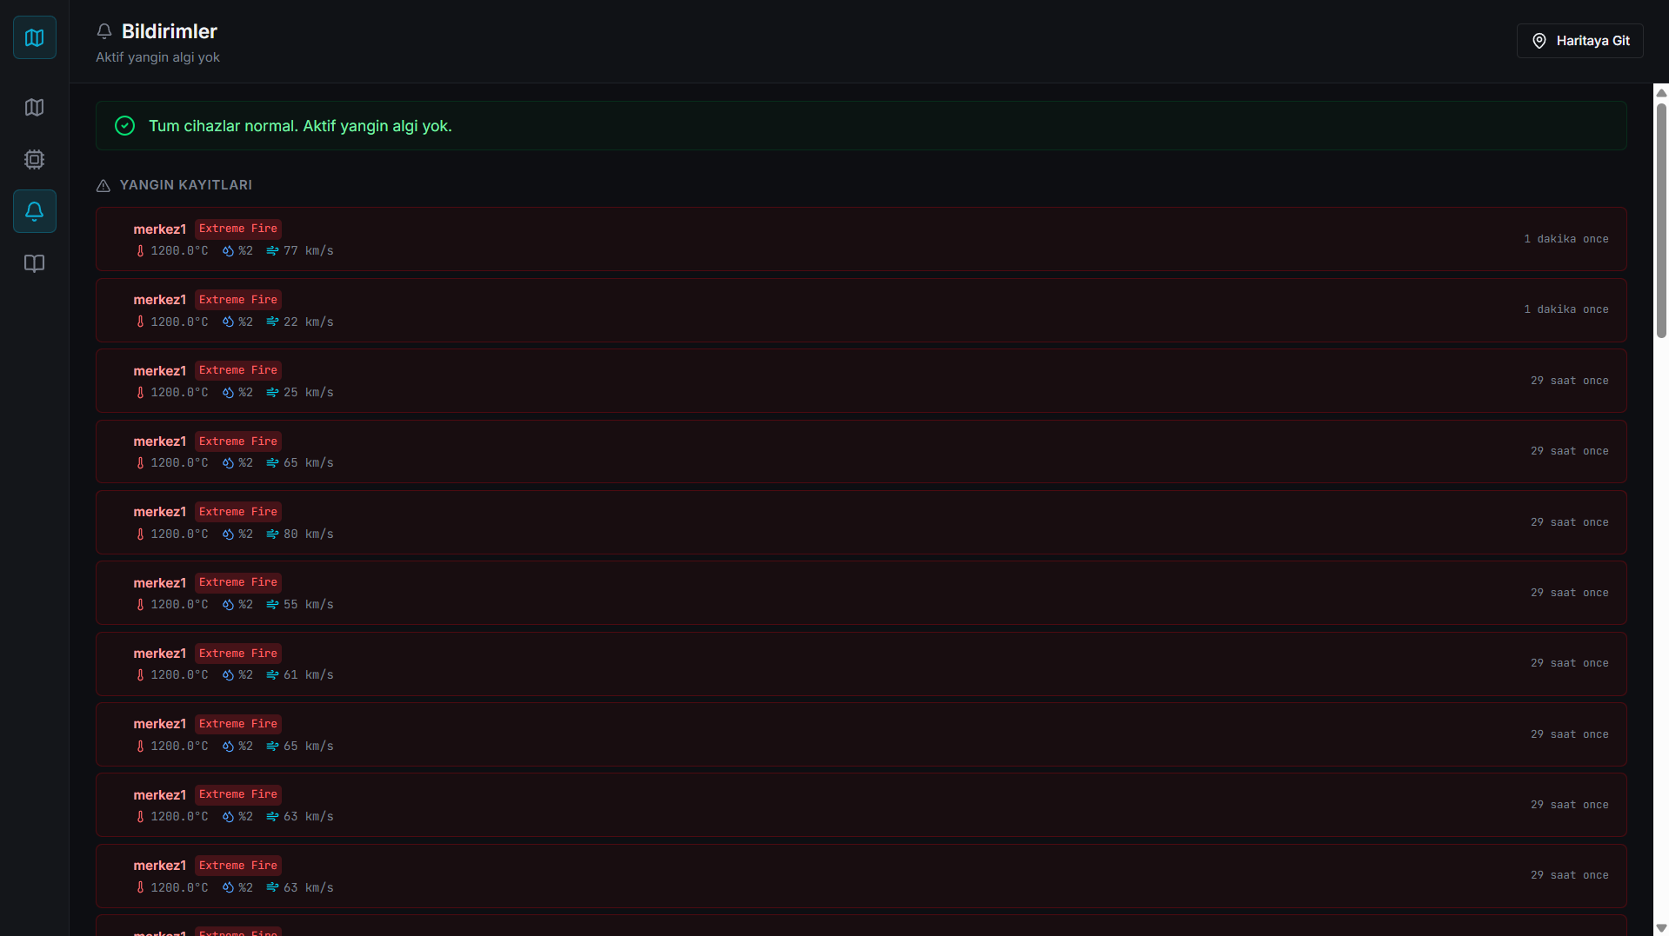Open the devices chip icon in the sidebar
The height and width of the screenshot is (936, 1669).
35,160
